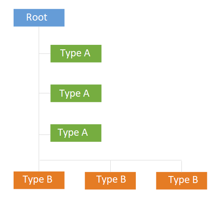Click horizontal connector between trunk and middle Type B drop
Image resolution: width=223 pixels, height=204 pixels.
(x=75, y=160)
